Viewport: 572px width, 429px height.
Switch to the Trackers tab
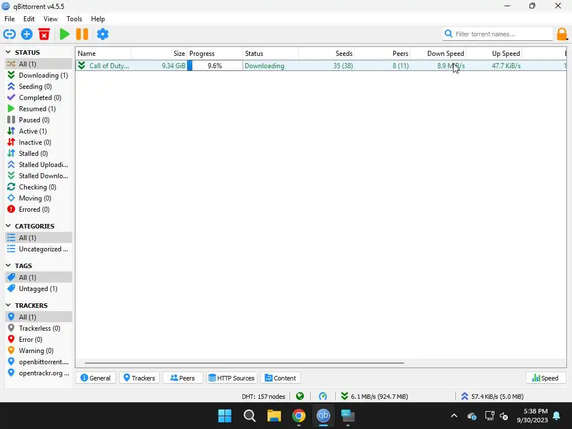coord(139,378)
